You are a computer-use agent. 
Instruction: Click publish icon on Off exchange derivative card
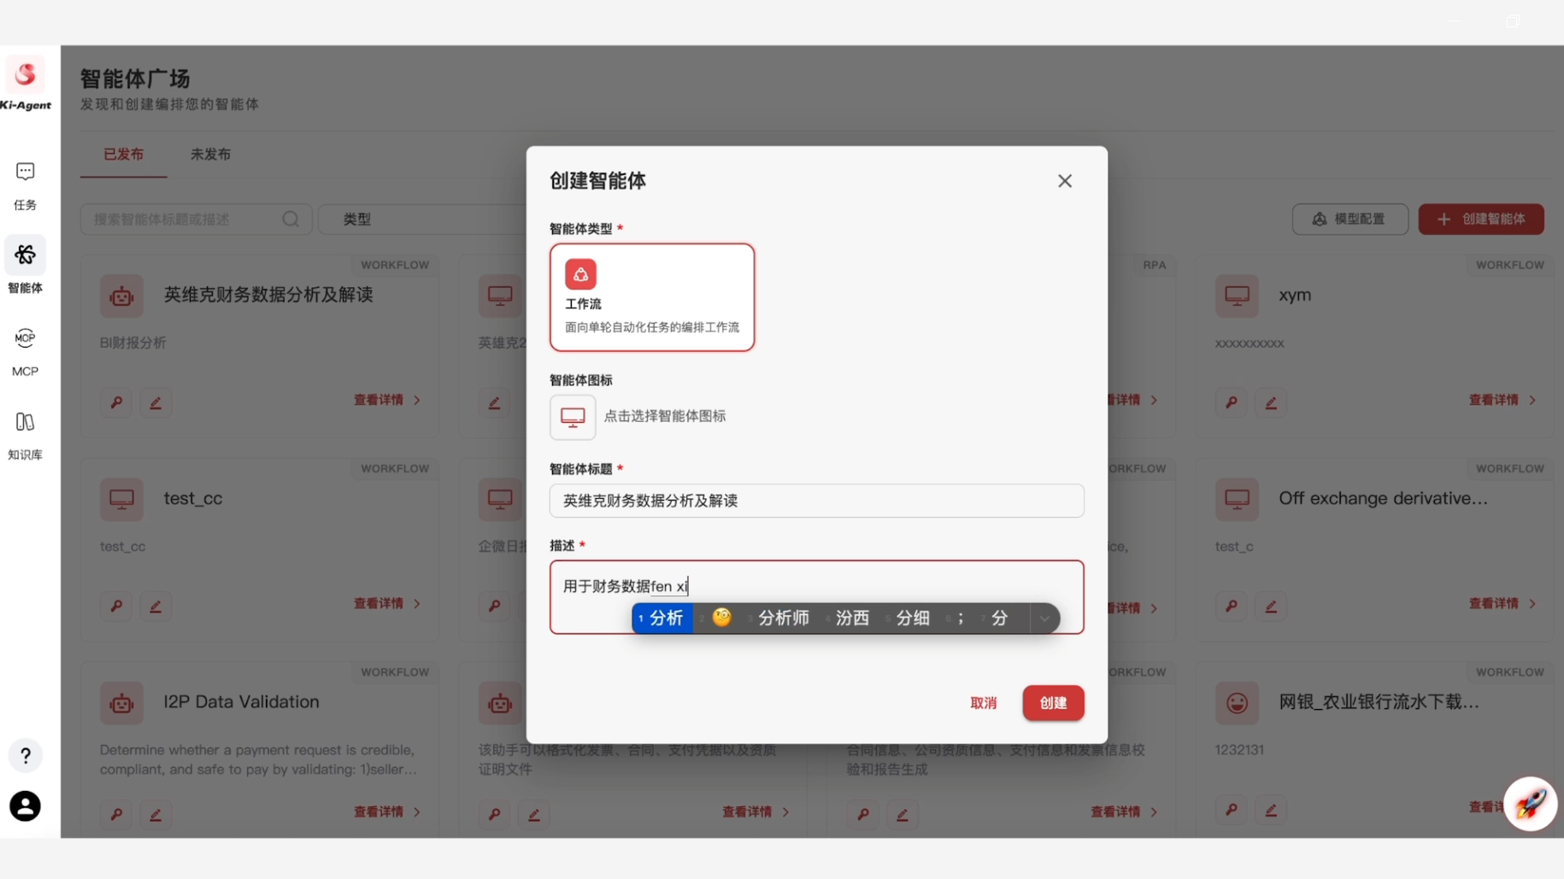[x=1232, y=606]
